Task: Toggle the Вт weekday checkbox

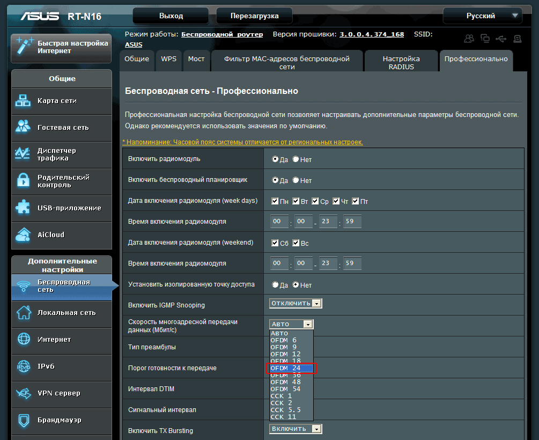Action: 296,201
